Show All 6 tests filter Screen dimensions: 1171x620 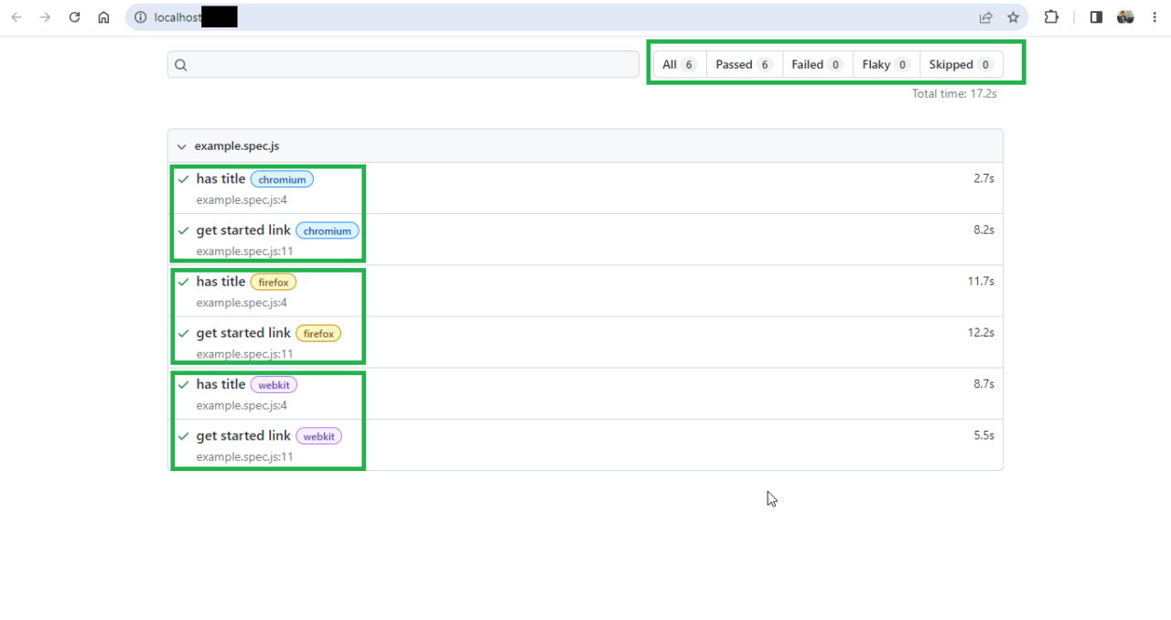pos(679,65)
